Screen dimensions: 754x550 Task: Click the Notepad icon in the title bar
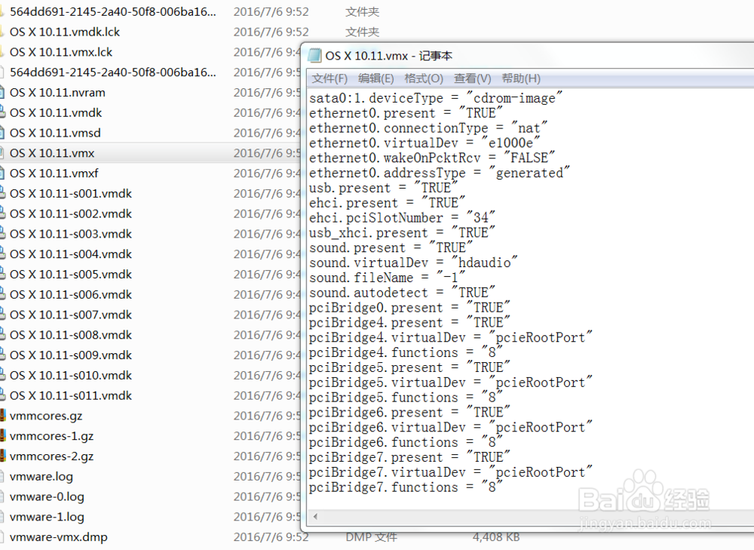(314, 56)
